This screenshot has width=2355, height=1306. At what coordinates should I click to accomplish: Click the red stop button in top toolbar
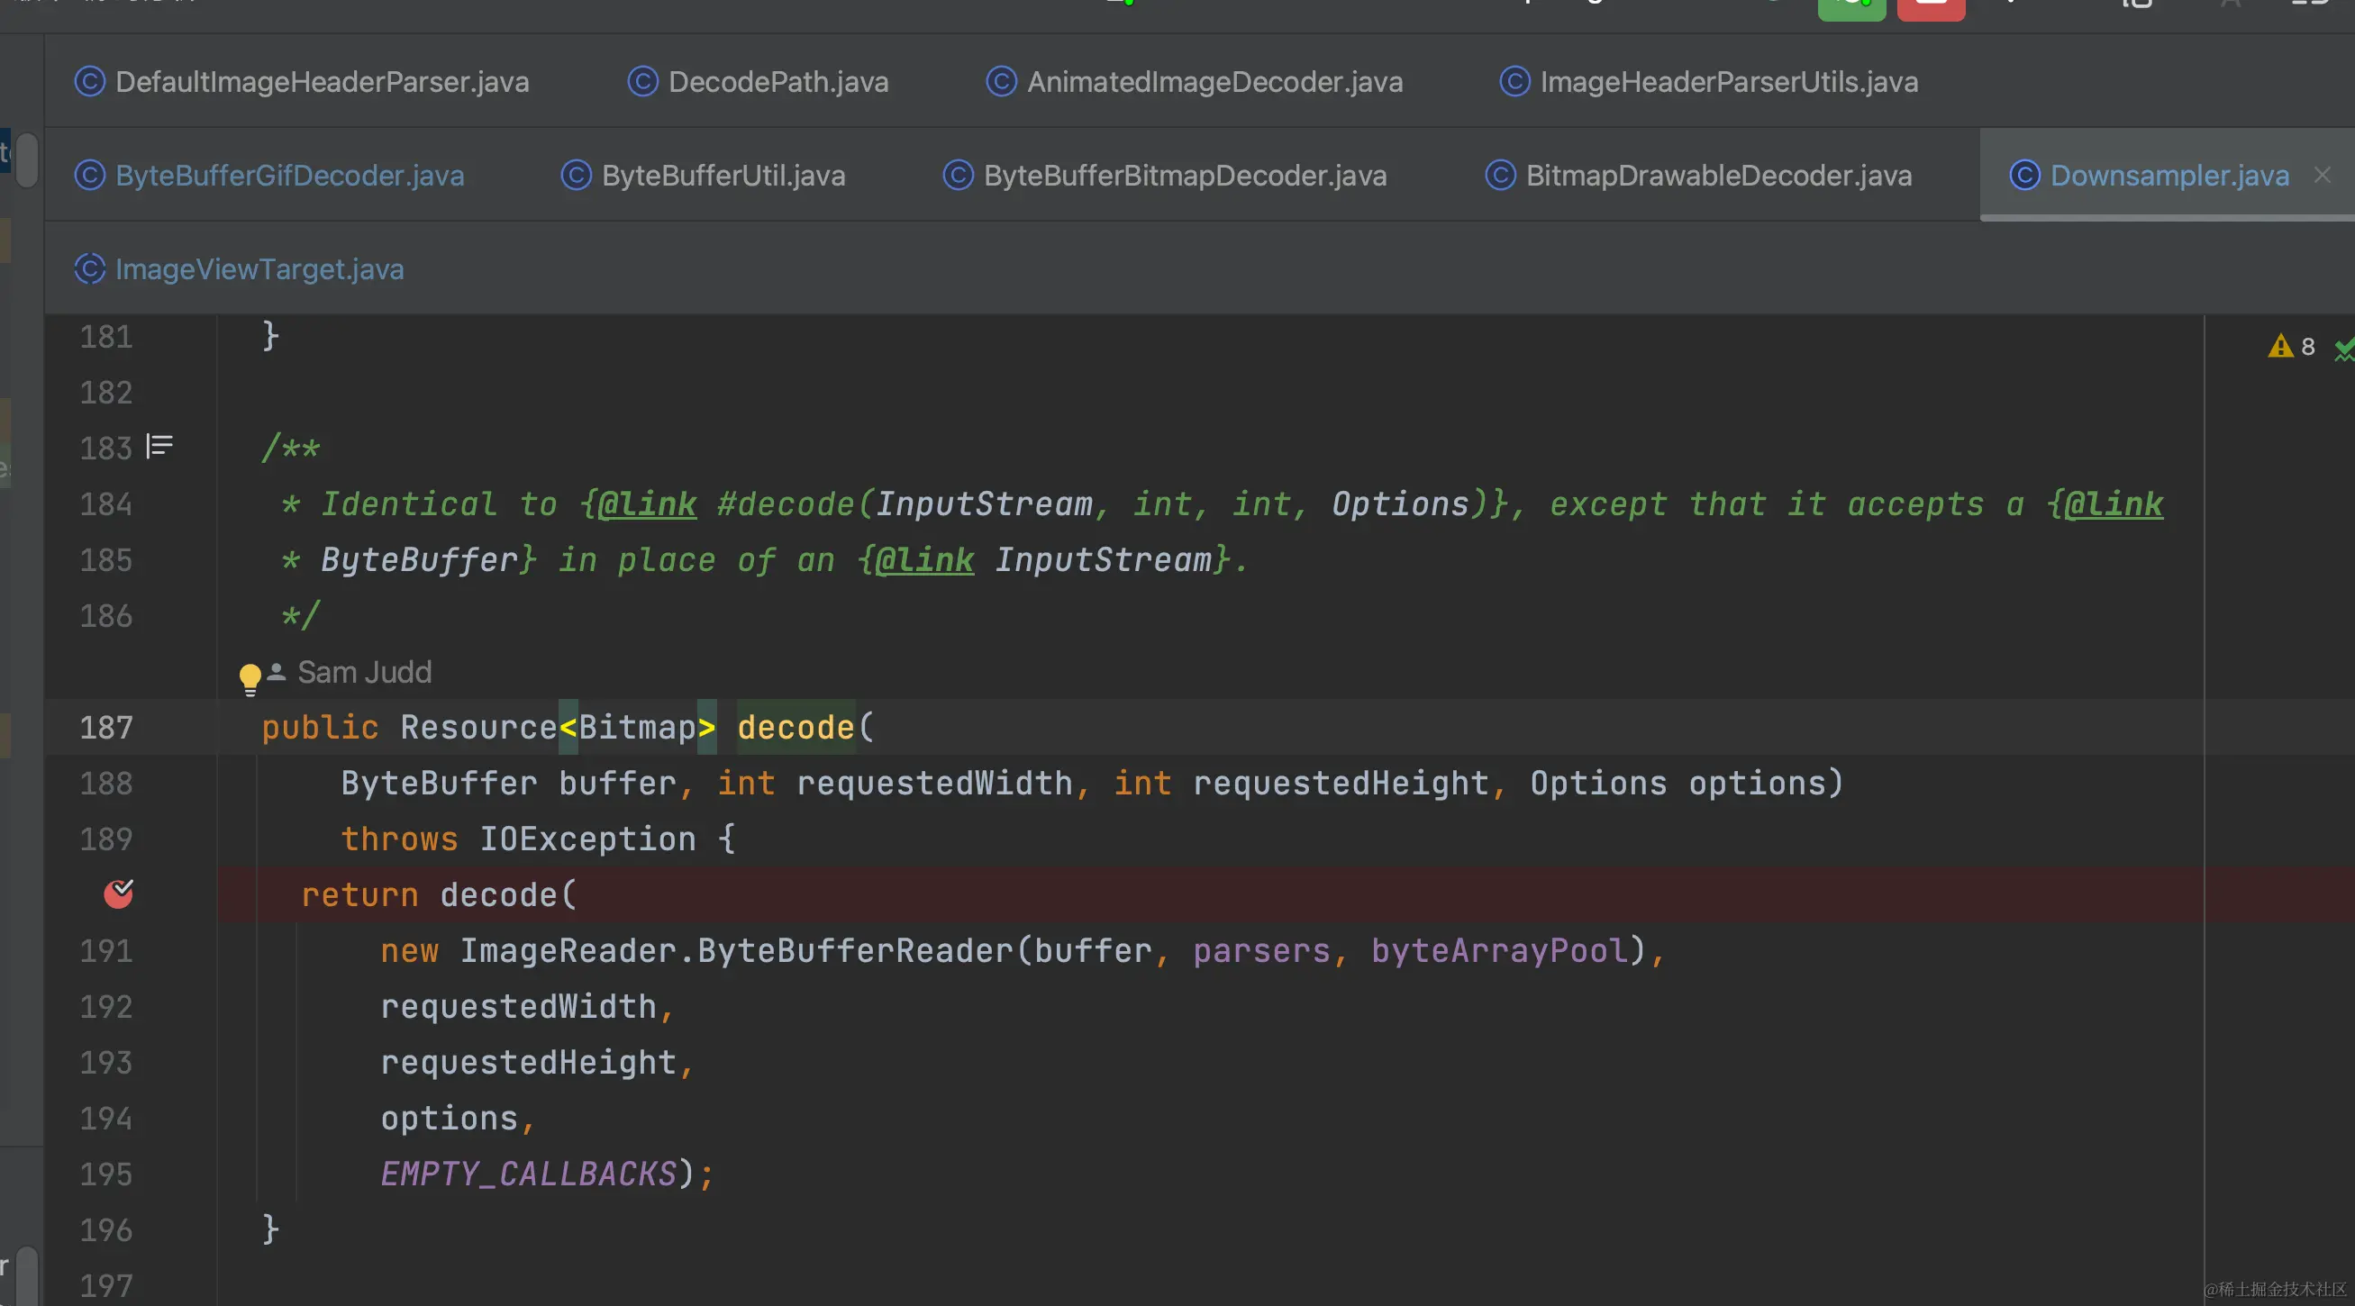[x=1931, y=7]
